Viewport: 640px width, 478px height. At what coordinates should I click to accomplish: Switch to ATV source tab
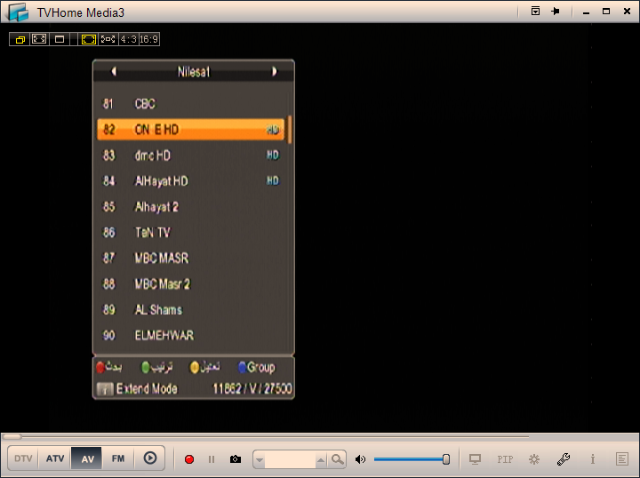(x=55, y=458)
